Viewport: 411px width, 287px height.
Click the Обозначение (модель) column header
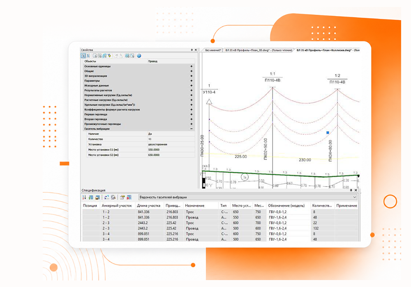click(x=288, y=205)
